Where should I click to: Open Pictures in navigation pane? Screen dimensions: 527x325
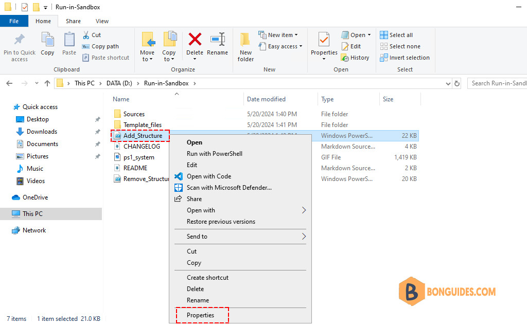[x=37, y=156]
